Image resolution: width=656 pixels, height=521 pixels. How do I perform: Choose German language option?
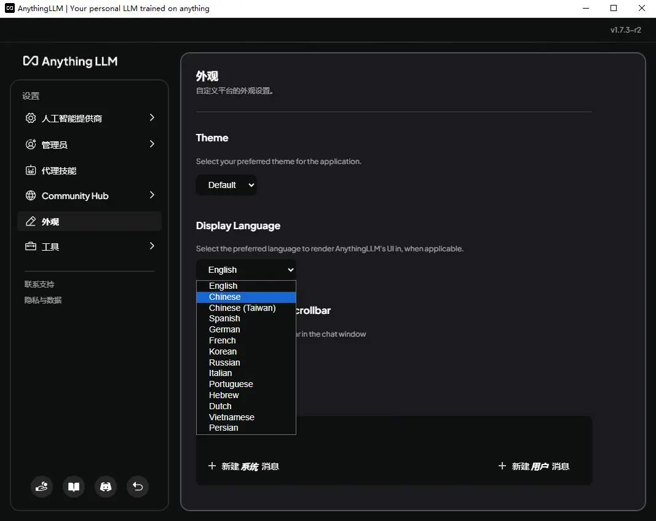[246, 329]
